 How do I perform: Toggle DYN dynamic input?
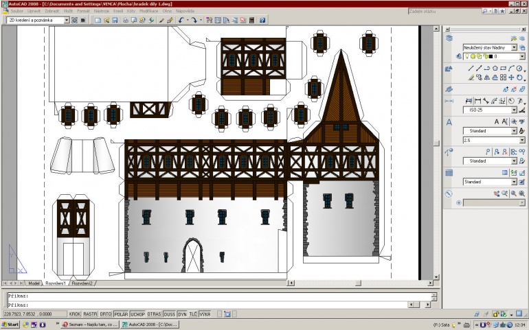point(182,314)
